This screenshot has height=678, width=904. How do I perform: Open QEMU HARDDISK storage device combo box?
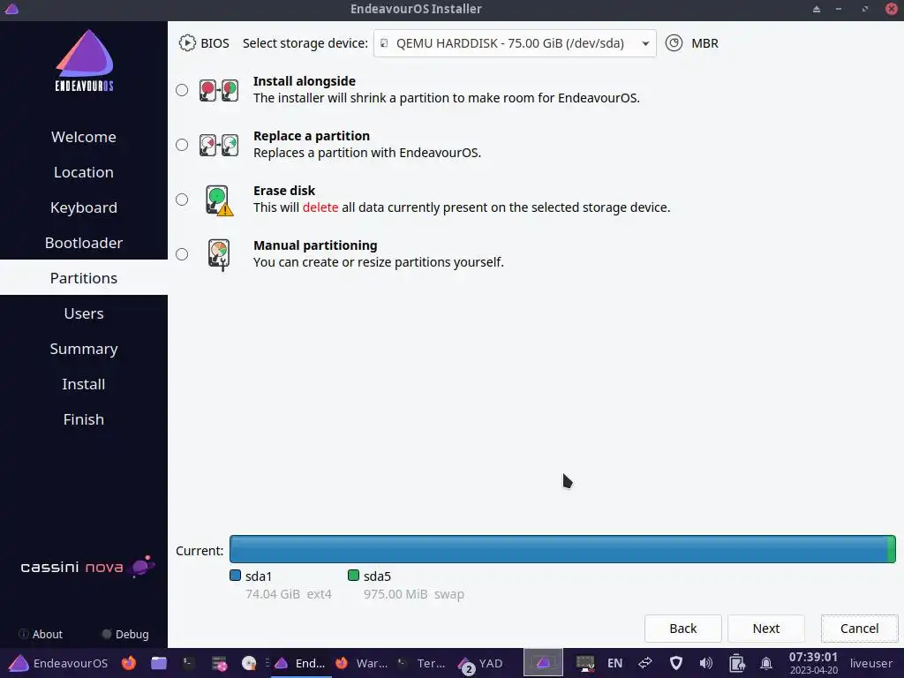(515, 43)
